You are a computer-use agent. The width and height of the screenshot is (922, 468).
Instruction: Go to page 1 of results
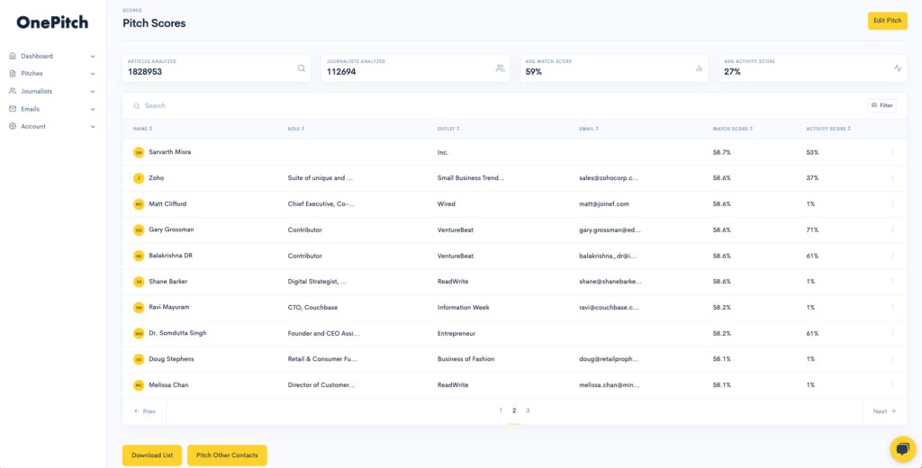point(501,410)
